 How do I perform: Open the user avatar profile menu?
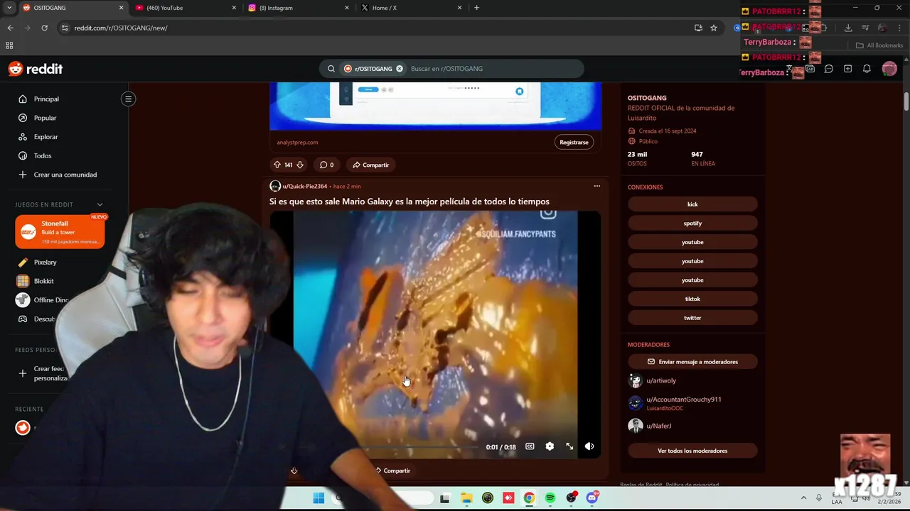889,69
